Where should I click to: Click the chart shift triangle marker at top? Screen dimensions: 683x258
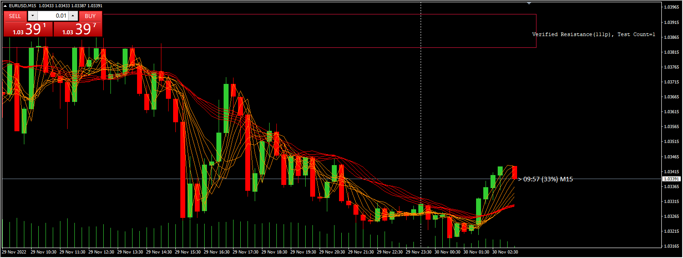coord(529,3)
